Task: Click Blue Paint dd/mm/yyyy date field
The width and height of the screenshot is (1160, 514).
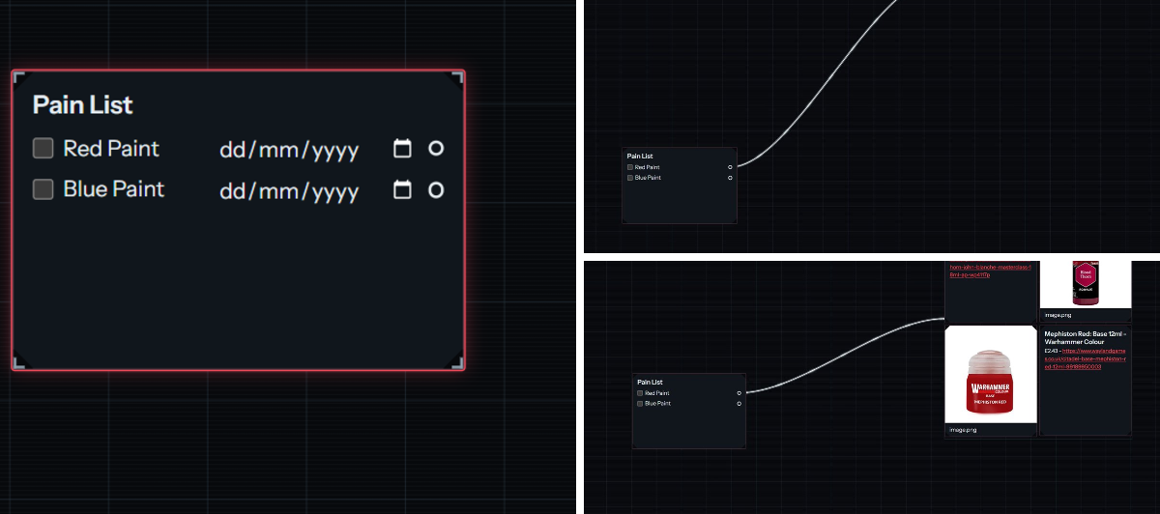Action: point(289,191)
